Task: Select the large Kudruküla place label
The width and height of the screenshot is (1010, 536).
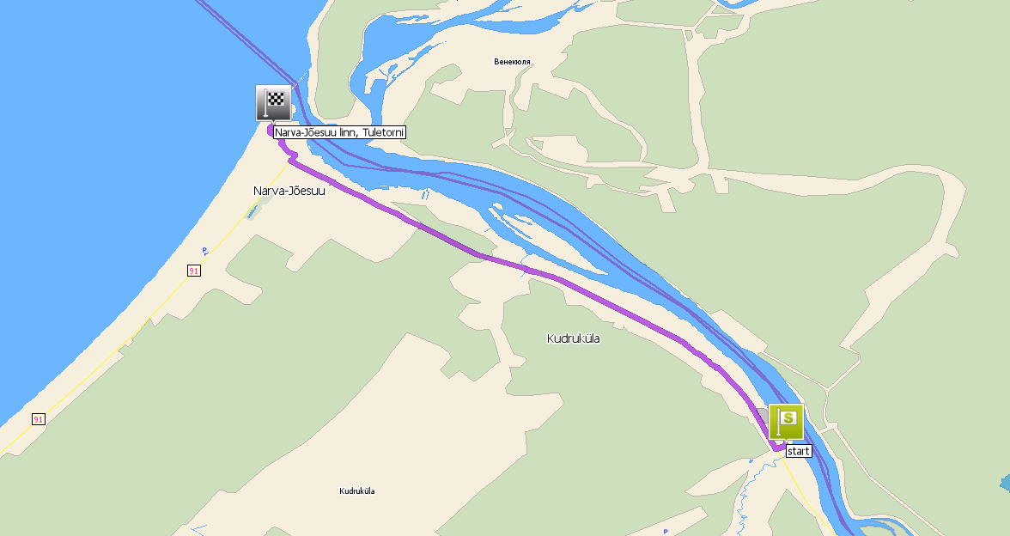Action: [x=574, y=338]
